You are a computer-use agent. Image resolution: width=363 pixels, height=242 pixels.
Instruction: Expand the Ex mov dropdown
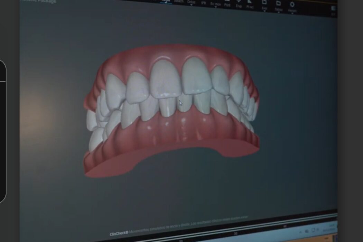pyautogui.click(x=215, y=4)
